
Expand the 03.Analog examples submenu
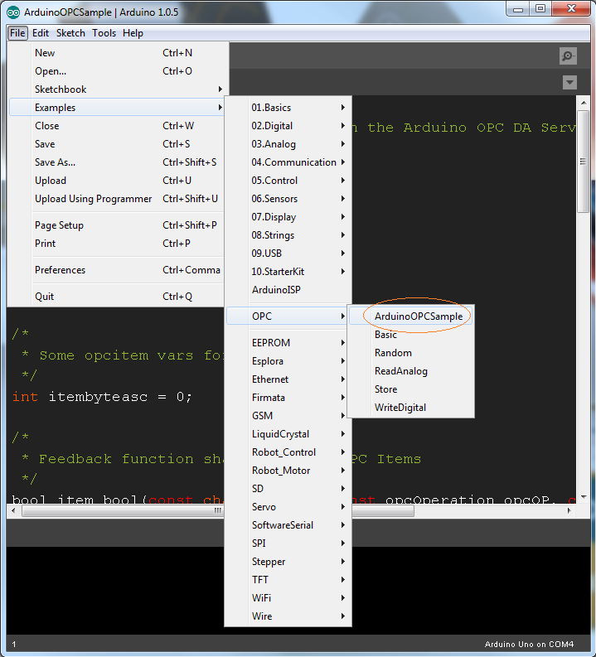coord(288,144)
